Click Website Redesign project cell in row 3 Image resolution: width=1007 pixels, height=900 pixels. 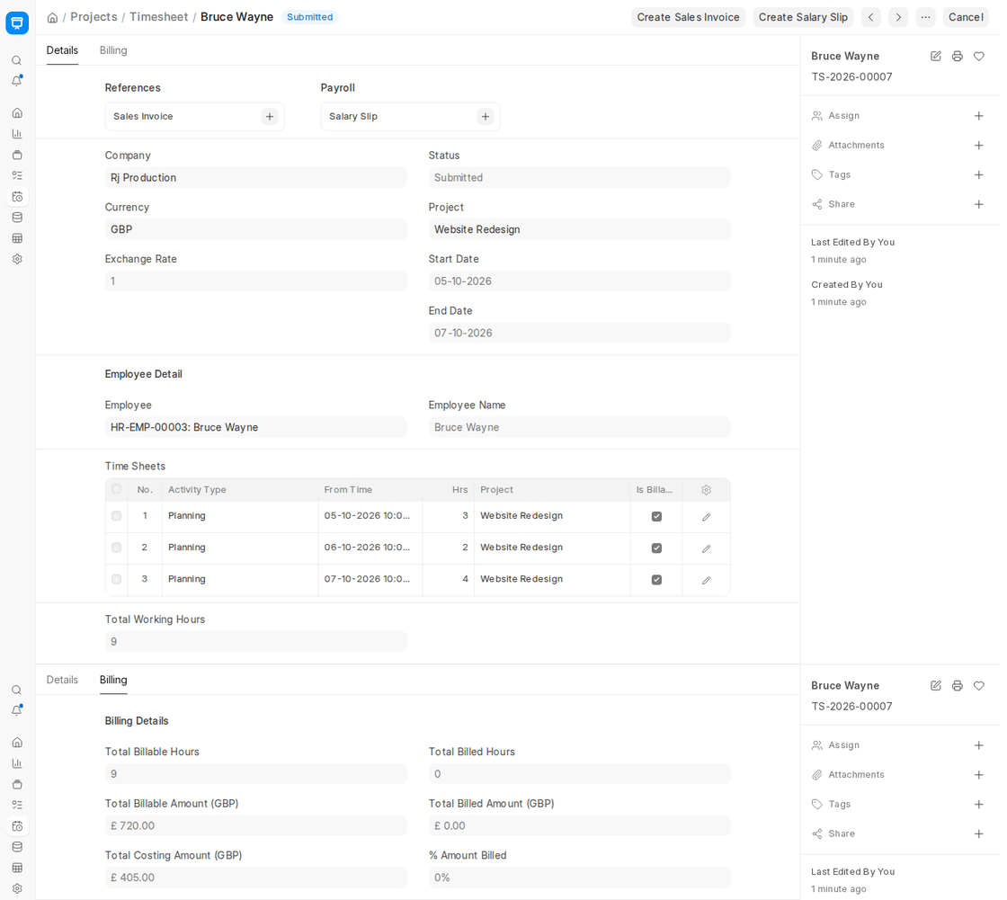click(552, 579)
